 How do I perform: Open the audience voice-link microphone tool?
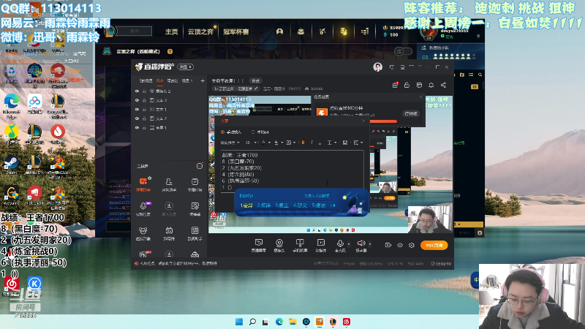143,208
